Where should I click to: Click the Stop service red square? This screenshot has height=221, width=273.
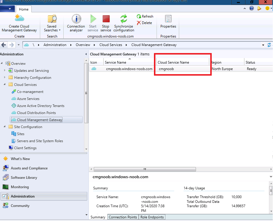(x=106, y=19)
